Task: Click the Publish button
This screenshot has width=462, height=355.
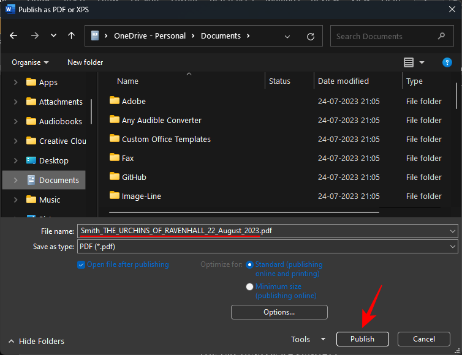Action: [x=362, y=339]
